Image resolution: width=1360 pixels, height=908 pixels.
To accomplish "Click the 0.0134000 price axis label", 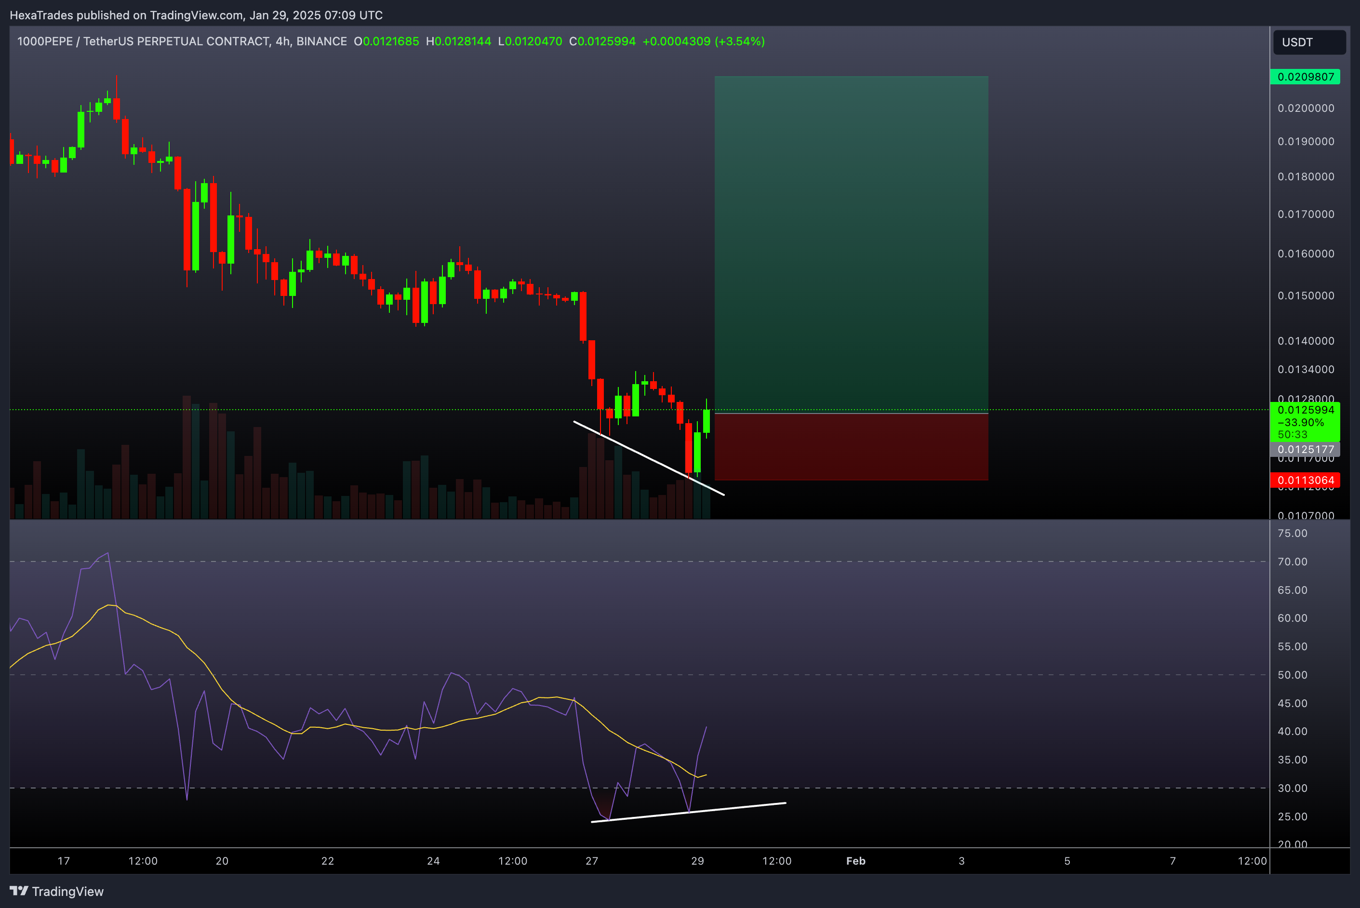I will pos(1306,370).
